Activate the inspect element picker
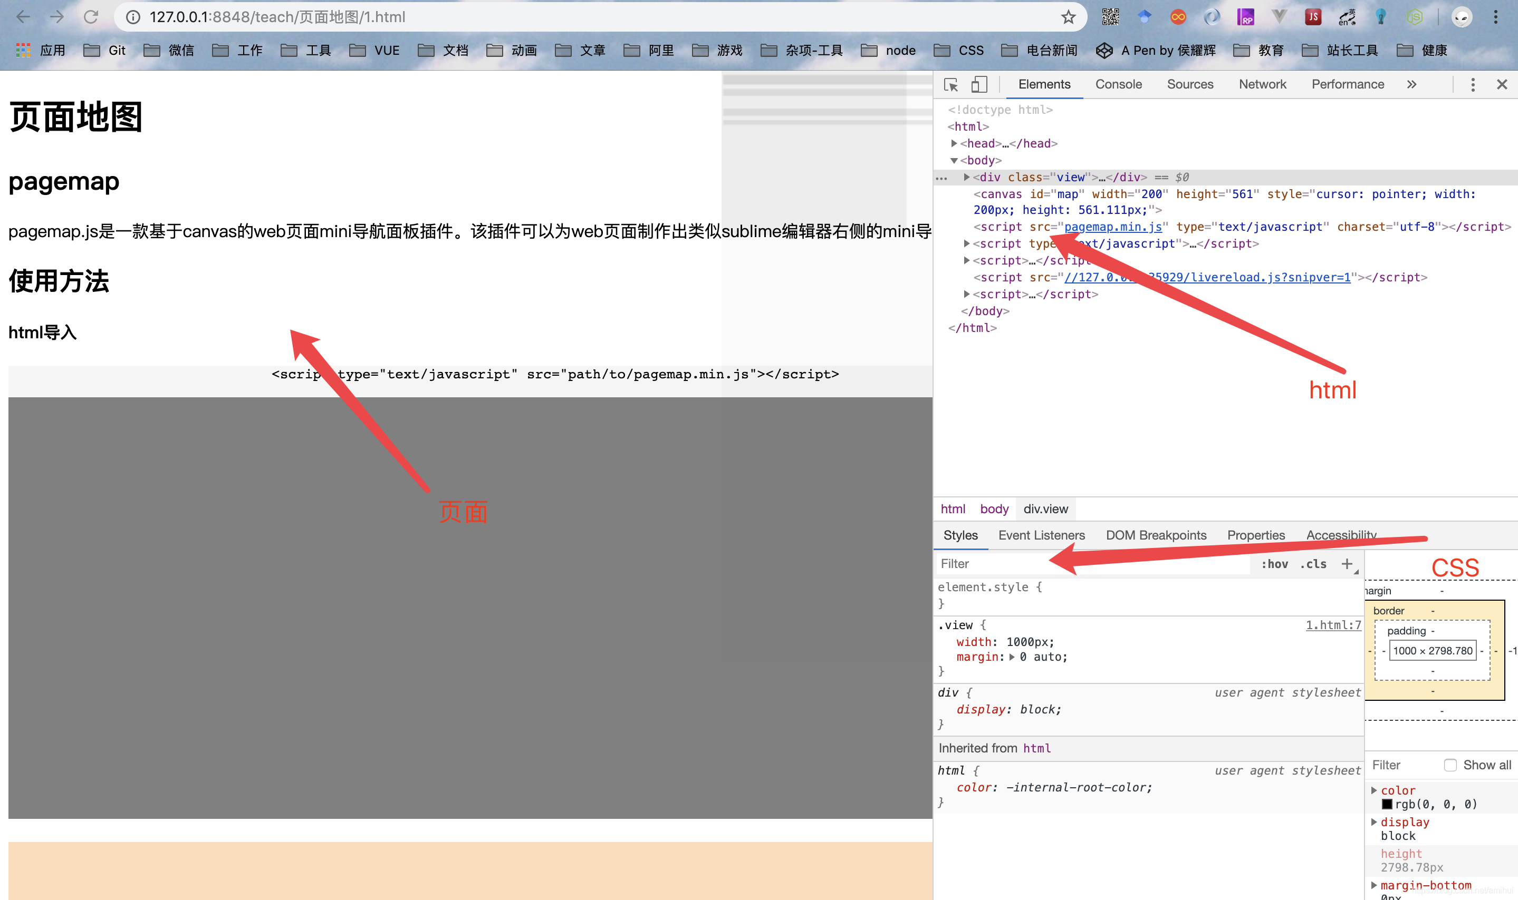The image size is (1518, 900). point(951,84)
